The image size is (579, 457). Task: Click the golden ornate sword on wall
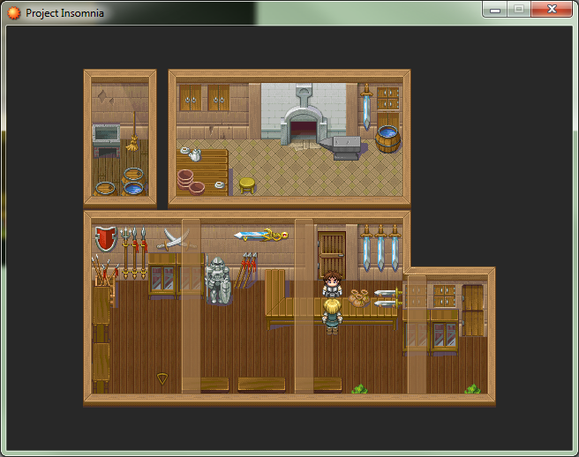tap(261, 235)
